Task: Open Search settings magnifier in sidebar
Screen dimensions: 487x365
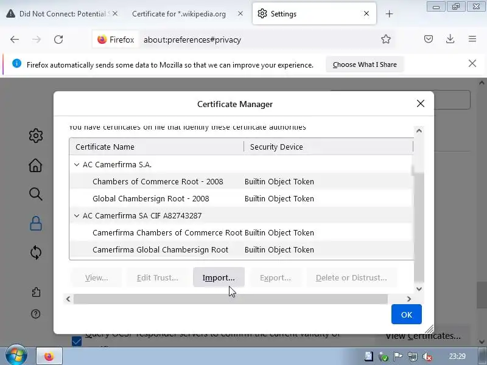Action: (x=36, y=194)
